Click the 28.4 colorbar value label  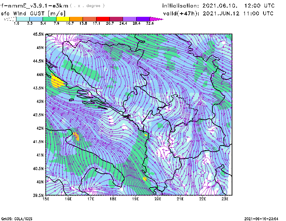[137, 23]
